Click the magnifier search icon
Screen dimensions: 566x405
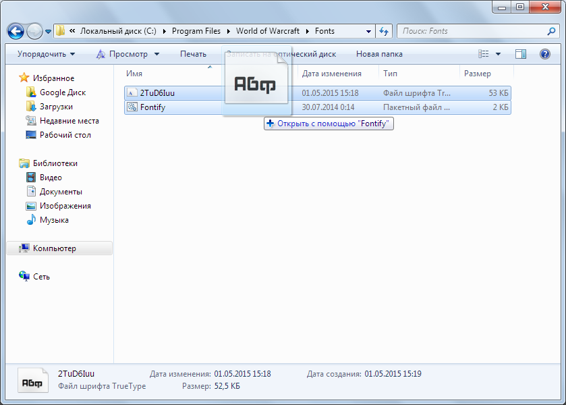[x=551, y=32]
